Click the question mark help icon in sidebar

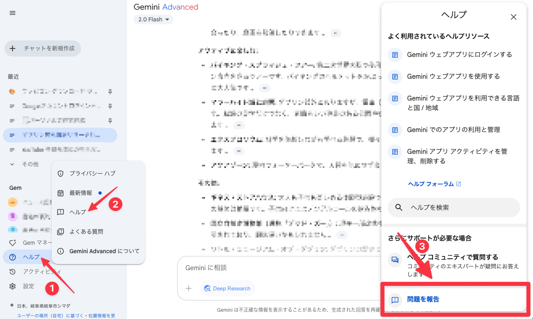point(13,257)
